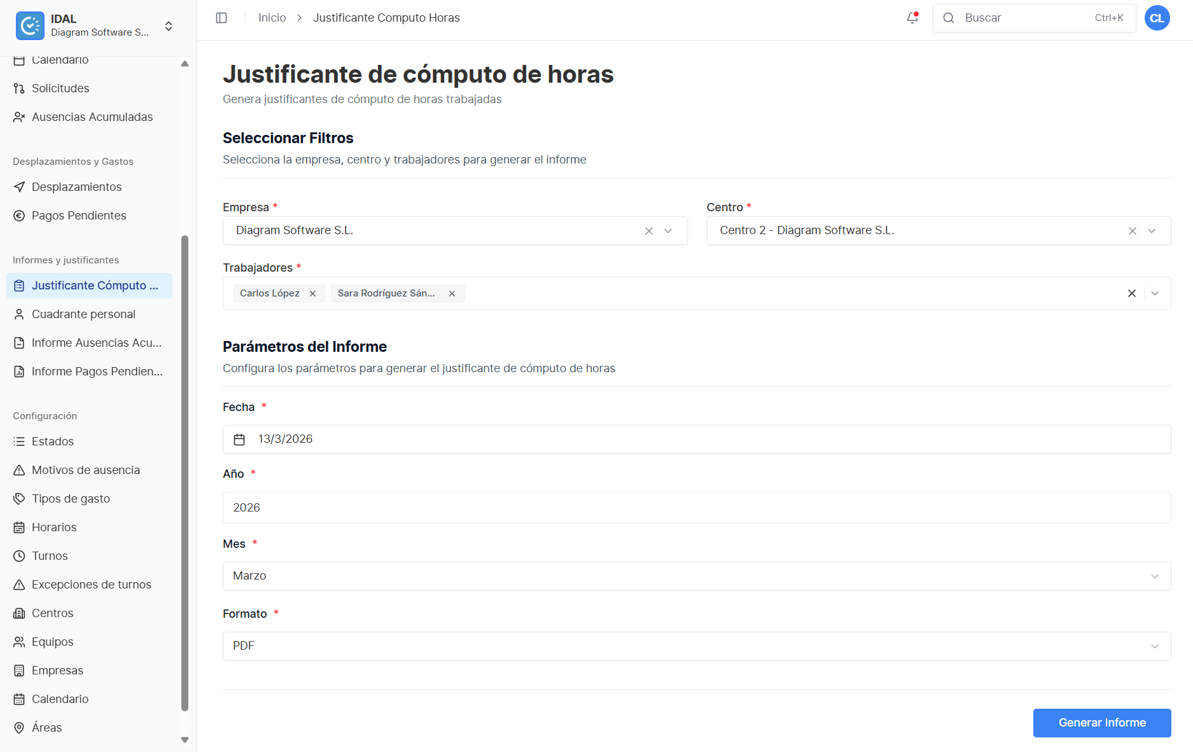This screenshot has height=752, width=1193.
Task: Toggle the sidebar panel icon
Action: [221, 18]
